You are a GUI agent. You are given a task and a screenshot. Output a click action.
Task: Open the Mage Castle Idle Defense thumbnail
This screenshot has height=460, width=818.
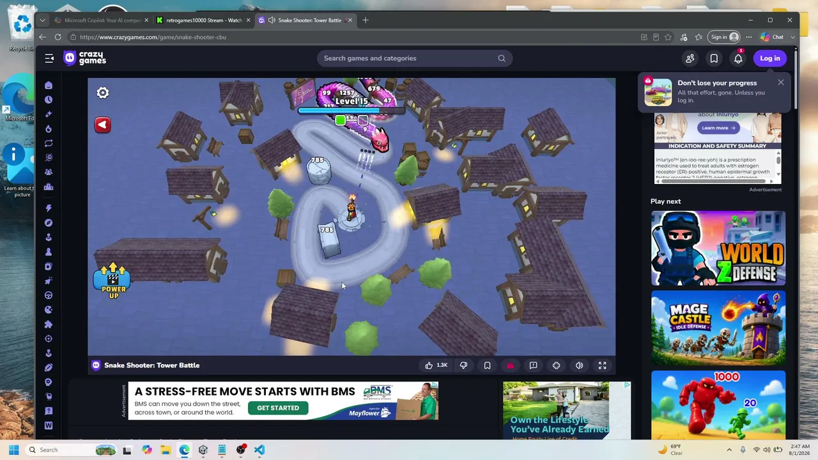click(718, 328)
